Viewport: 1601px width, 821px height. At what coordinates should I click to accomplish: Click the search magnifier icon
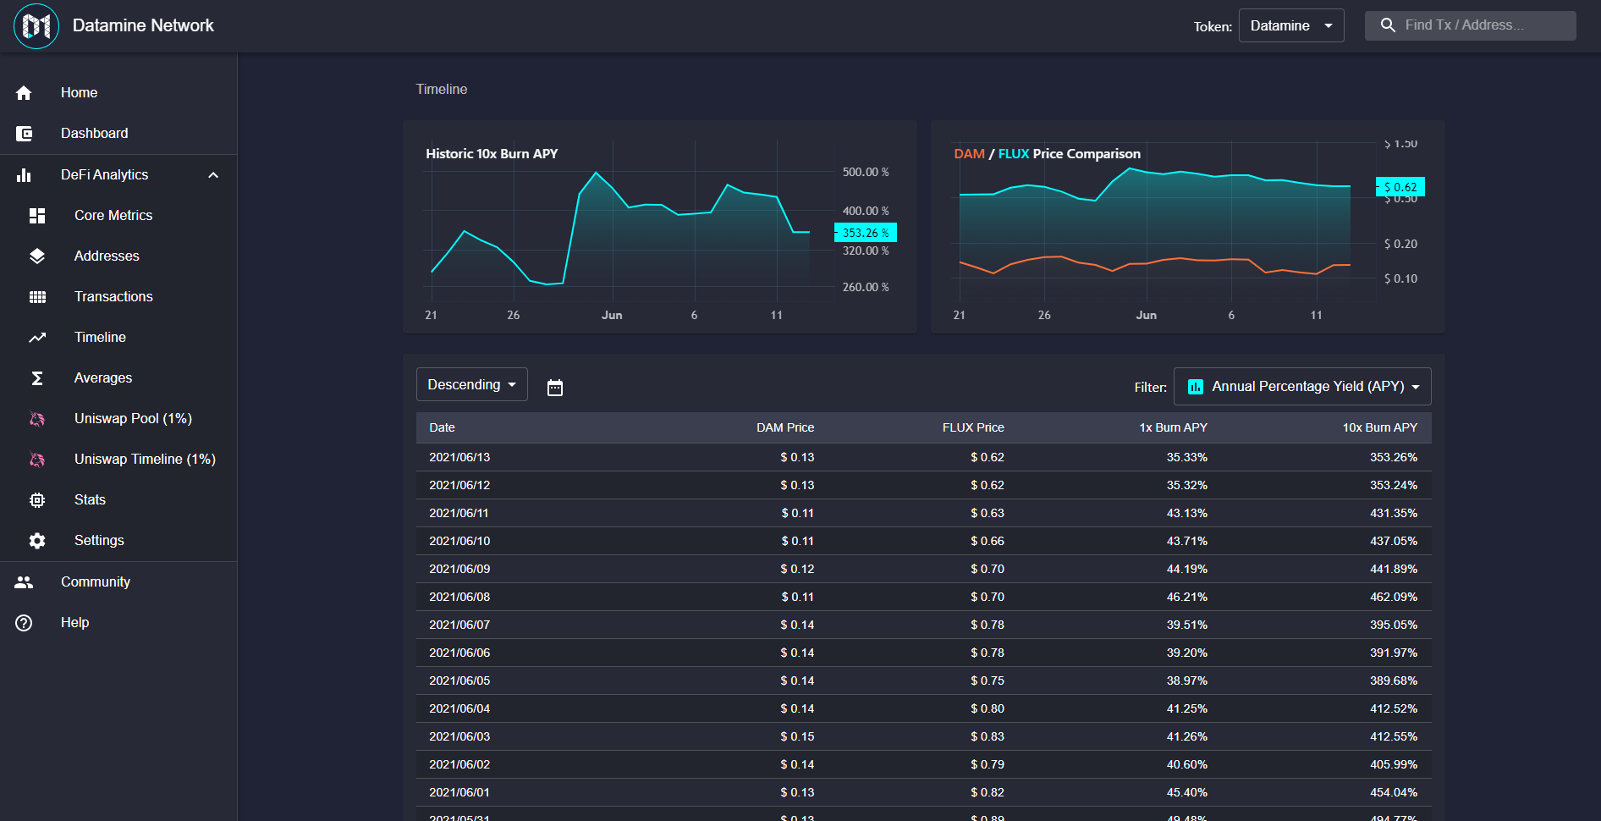(1388, 25)
